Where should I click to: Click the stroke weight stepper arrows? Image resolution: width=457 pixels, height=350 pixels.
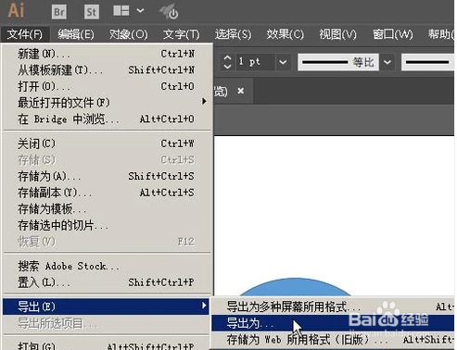tap(227, 62)
